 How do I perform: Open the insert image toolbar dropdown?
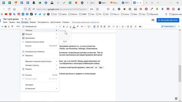point(89,27)
